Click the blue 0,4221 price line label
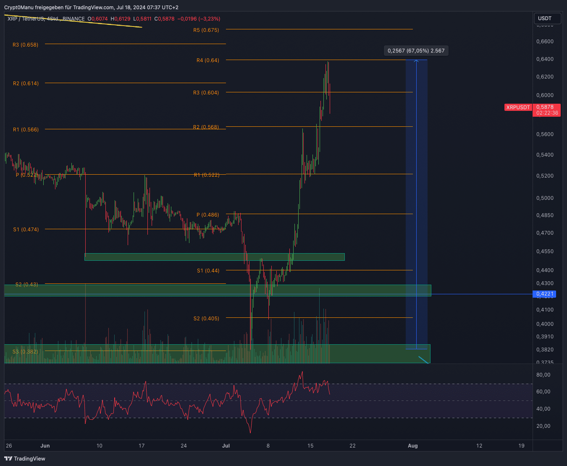 pyautogui.click(x=545, y=294)
